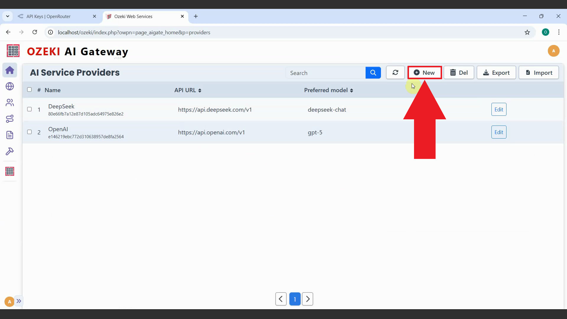Viewport: 567px width, 319px height.
Task: Open the routes/connections sidebar icon
Action: coord(10,119)
